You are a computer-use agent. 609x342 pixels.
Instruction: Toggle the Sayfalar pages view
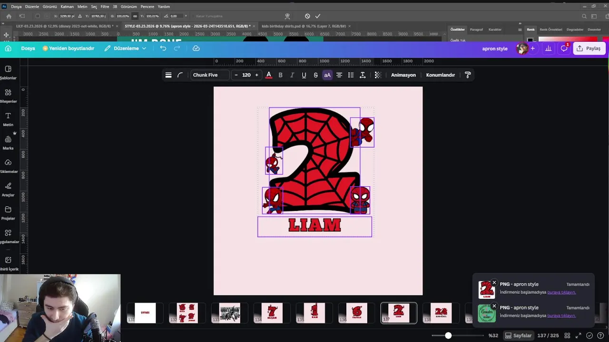(518, 335)
